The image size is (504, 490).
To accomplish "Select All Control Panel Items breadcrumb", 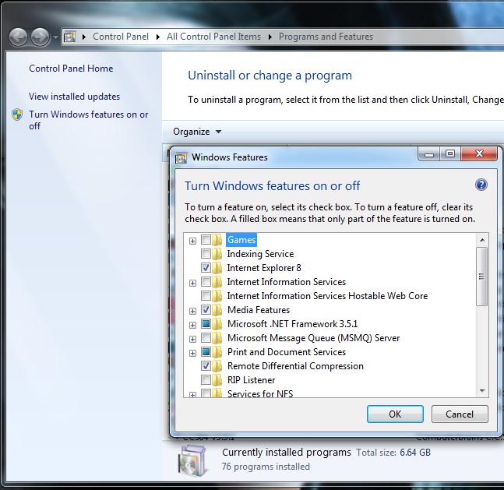I will (213, 37).
